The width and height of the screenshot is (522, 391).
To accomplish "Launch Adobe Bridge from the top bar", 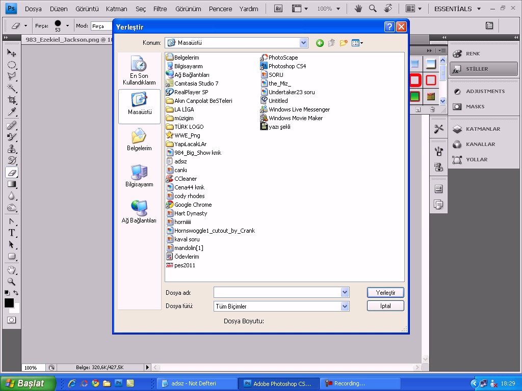I will coord(278,9).
